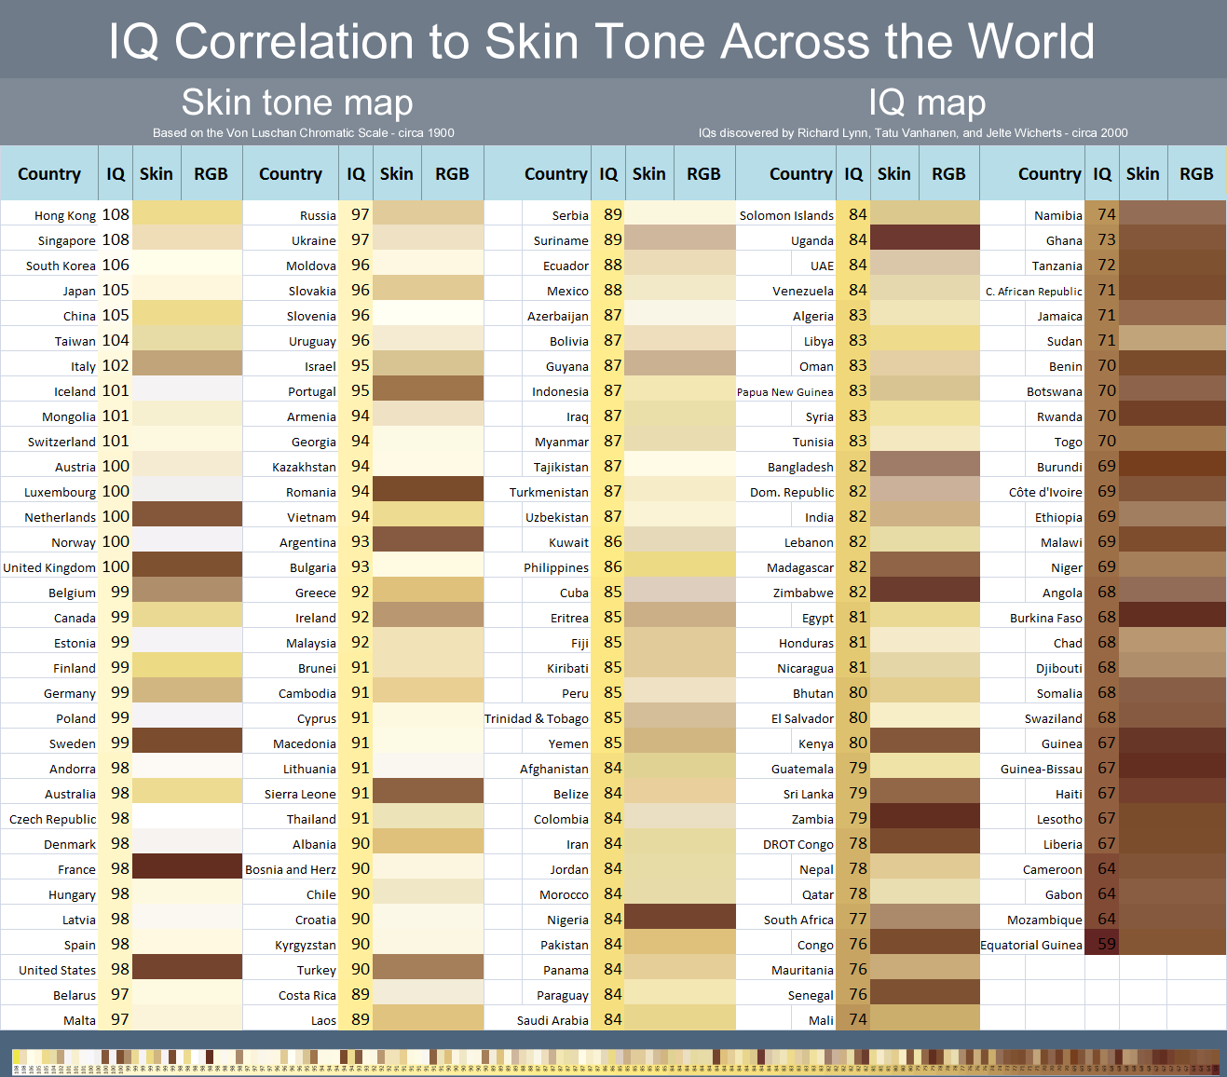This screenshot has height=1077, width=1227.
Task: Click South Korea's IQ value 106
Action: (x=116, y=265)
